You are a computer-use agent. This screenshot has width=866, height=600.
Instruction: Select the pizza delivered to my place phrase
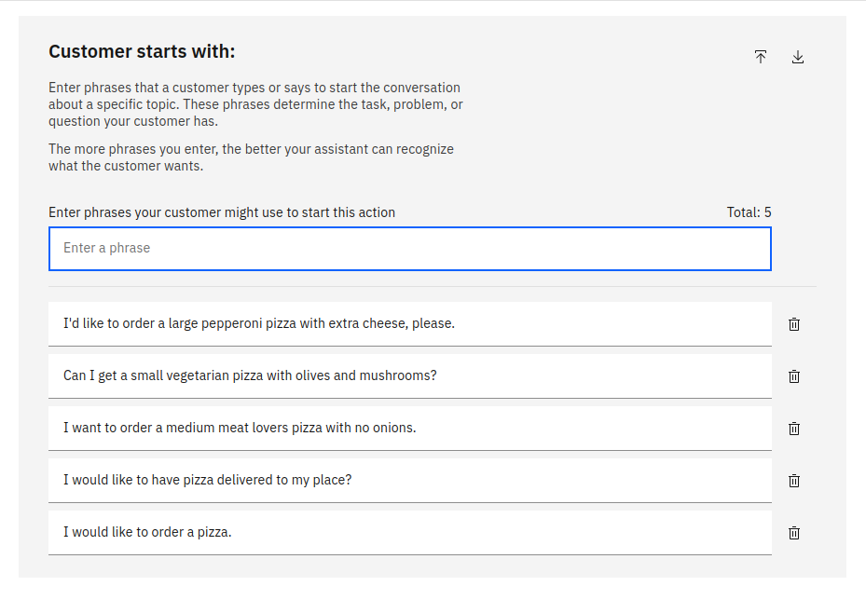tap(207, 481)
